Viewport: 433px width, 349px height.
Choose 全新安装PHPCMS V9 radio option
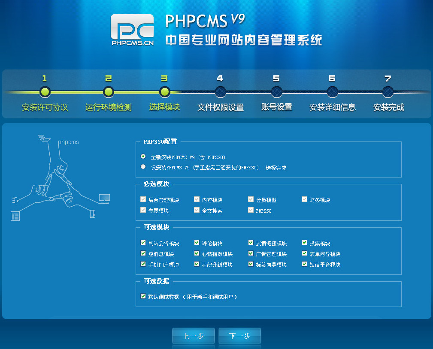click(143, 156)
